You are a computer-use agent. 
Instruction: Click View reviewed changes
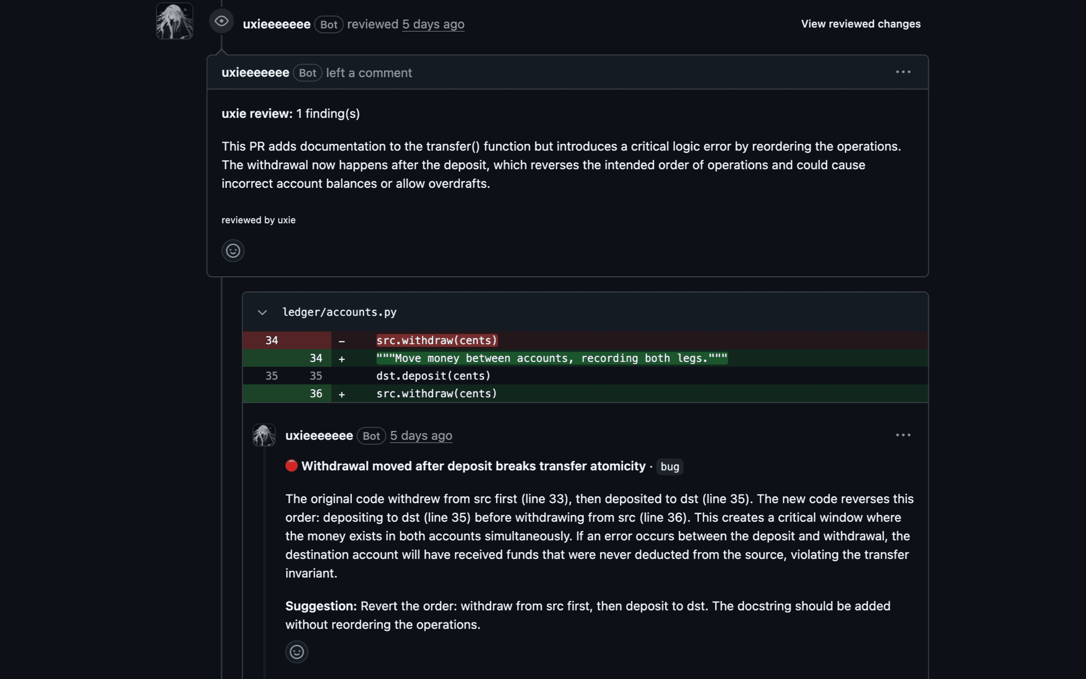pos(861,24)
